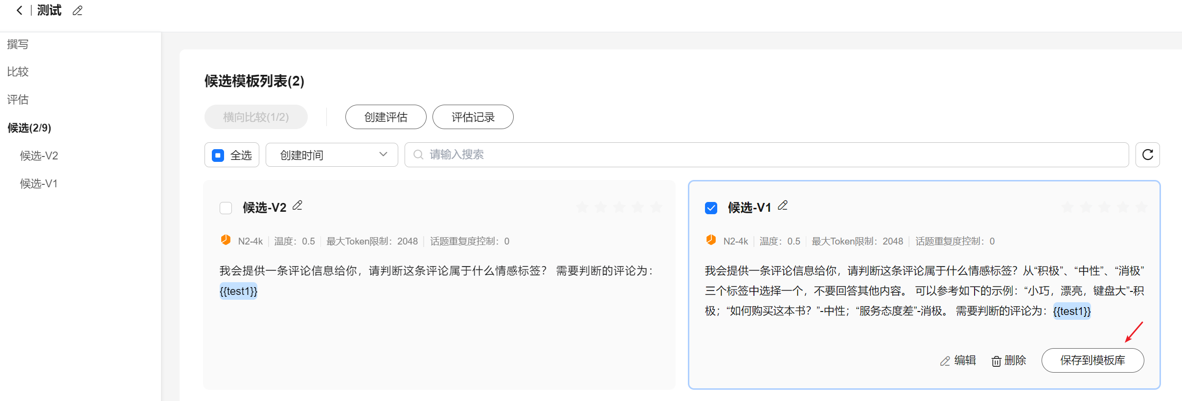Click the pencil icon to rename 测试

(x=77, y=11)
